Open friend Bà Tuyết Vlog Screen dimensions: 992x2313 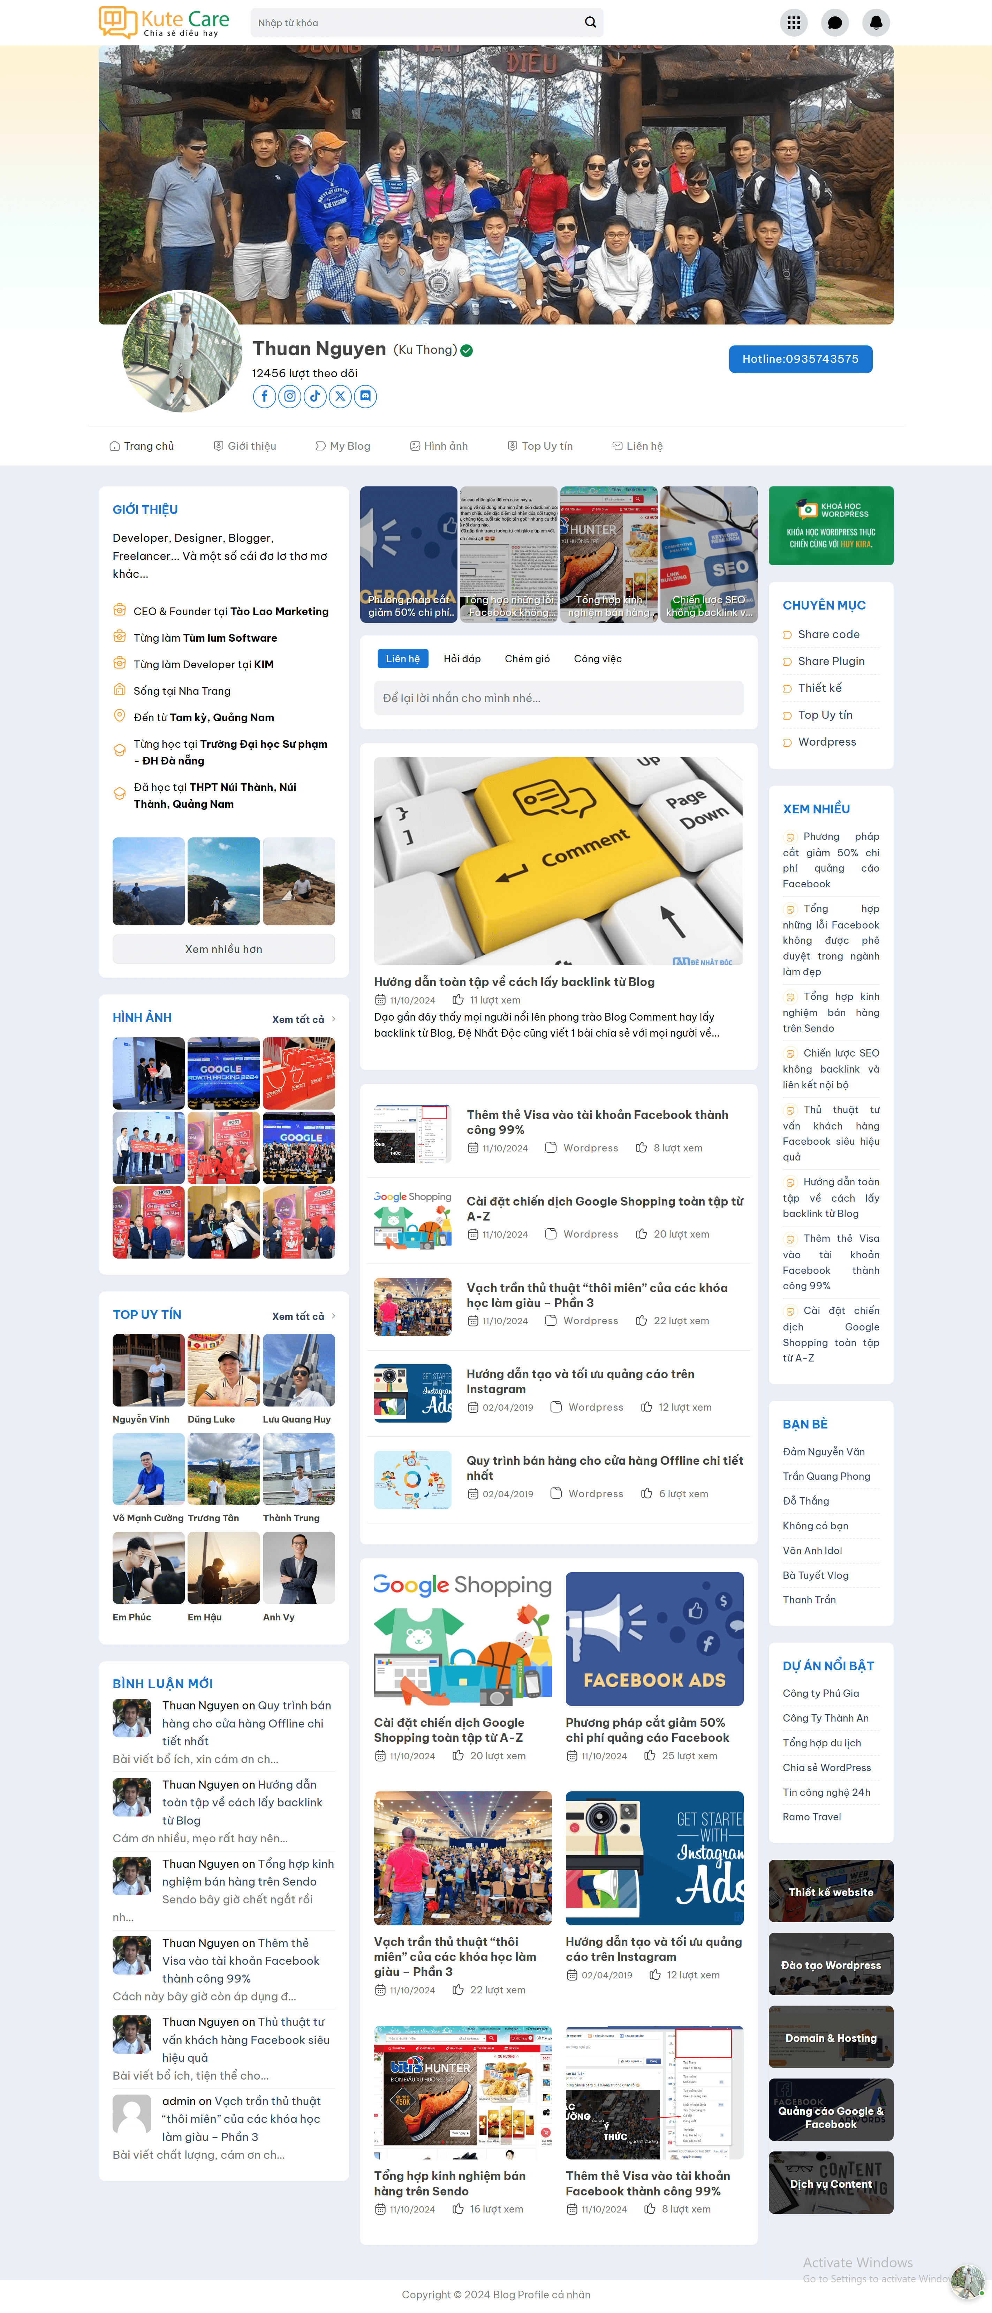tap(815, 1575)
